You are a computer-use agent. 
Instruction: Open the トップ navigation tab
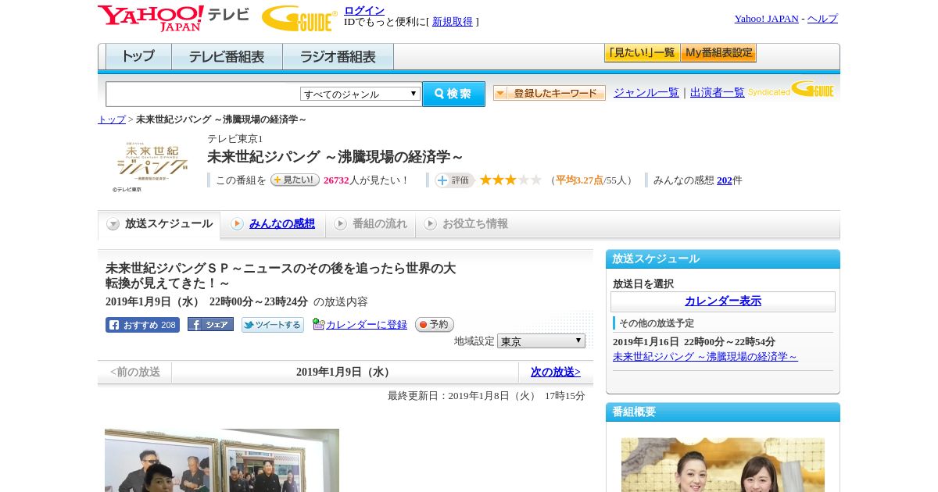(x=138, y=57)
